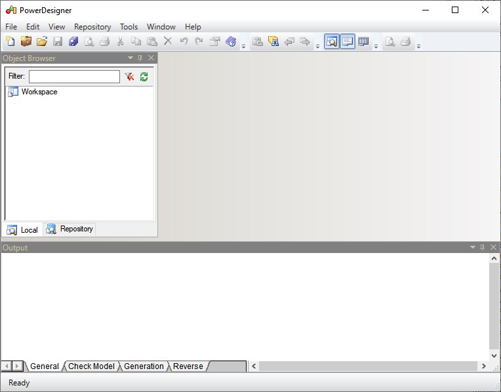The height and width of the screenshot is (392, 501).
Task: Click the Filter text field
Action: coord(75,77)
